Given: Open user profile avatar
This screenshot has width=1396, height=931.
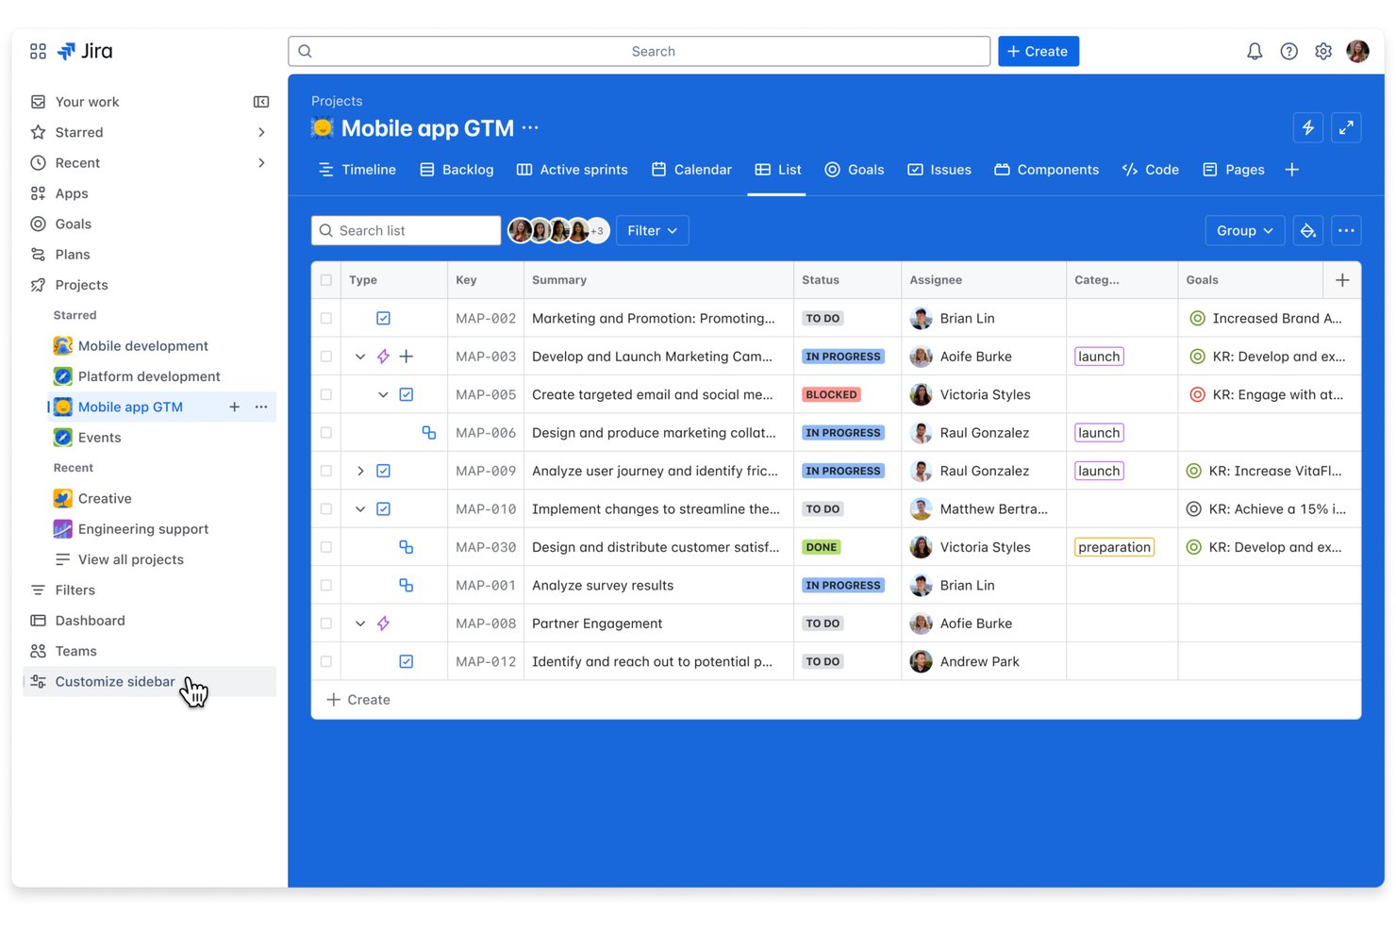Looking at the screenshot, I should coord(1358,52).
